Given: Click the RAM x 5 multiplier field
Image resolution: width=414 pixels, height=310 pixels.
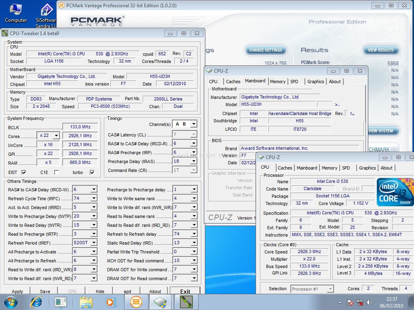Looking at the screenshot, I should 49,162.
